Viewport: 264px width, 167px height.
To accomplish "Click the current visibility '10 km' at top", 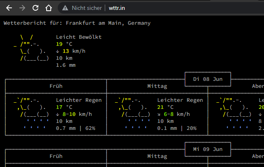I will pyautogui.click(x=64, y=58).
